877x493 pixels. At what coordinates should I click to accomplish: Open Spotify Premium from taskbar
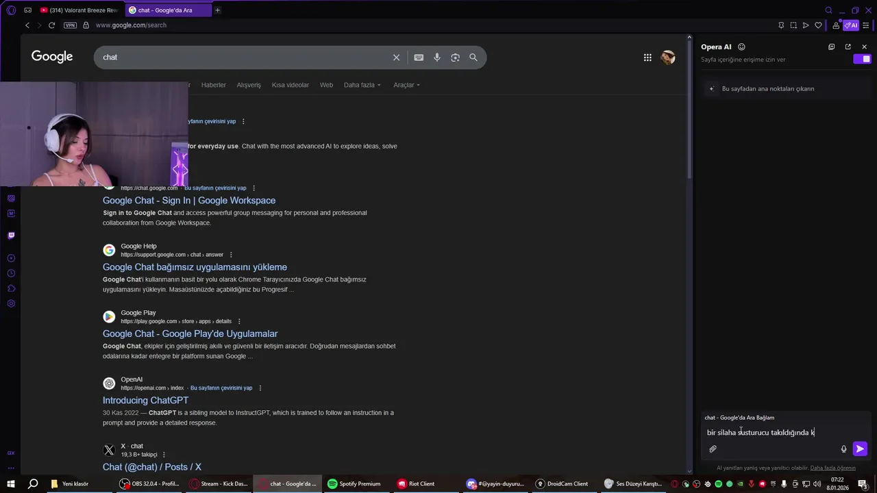click(354, 484)
